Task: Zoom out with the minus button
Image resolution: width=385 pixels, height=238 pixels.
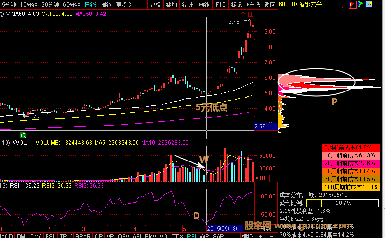Action: pos(272,236)
